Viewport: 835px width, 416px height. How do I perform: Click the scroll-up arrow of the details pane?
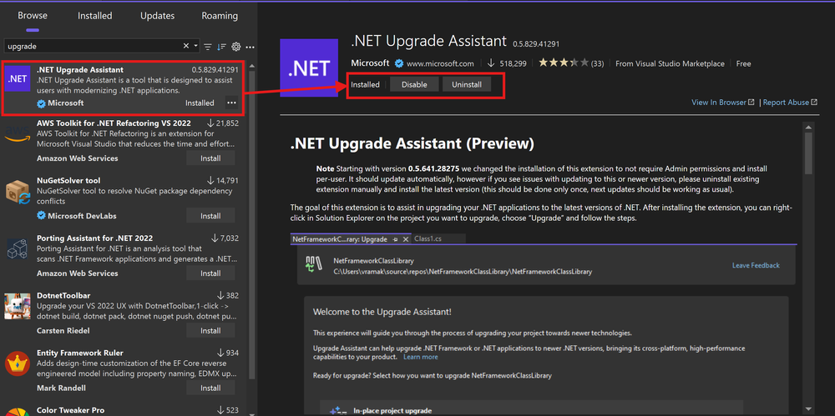pos(809,127)
